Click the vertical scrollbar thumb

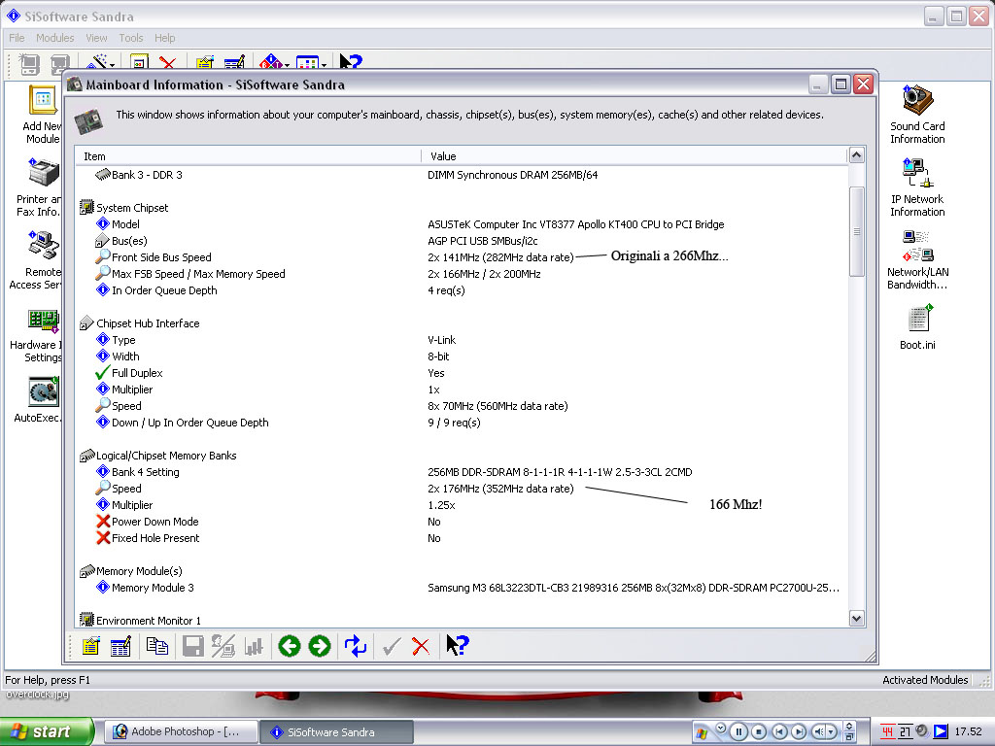pyautogui.click(x=857, y=231)
